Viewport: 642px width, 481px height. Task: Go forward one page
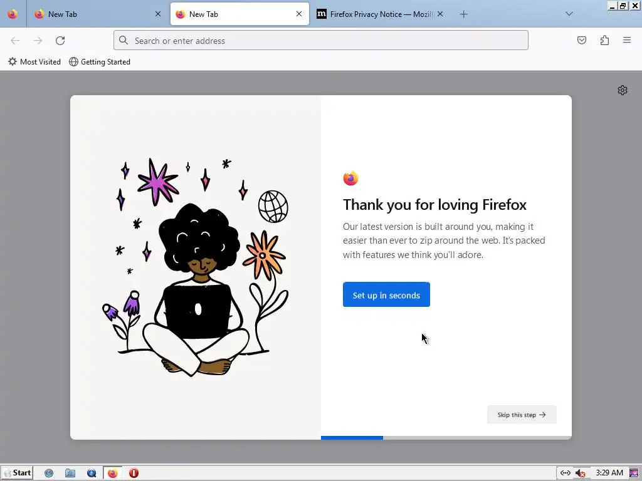click(38, 41)
